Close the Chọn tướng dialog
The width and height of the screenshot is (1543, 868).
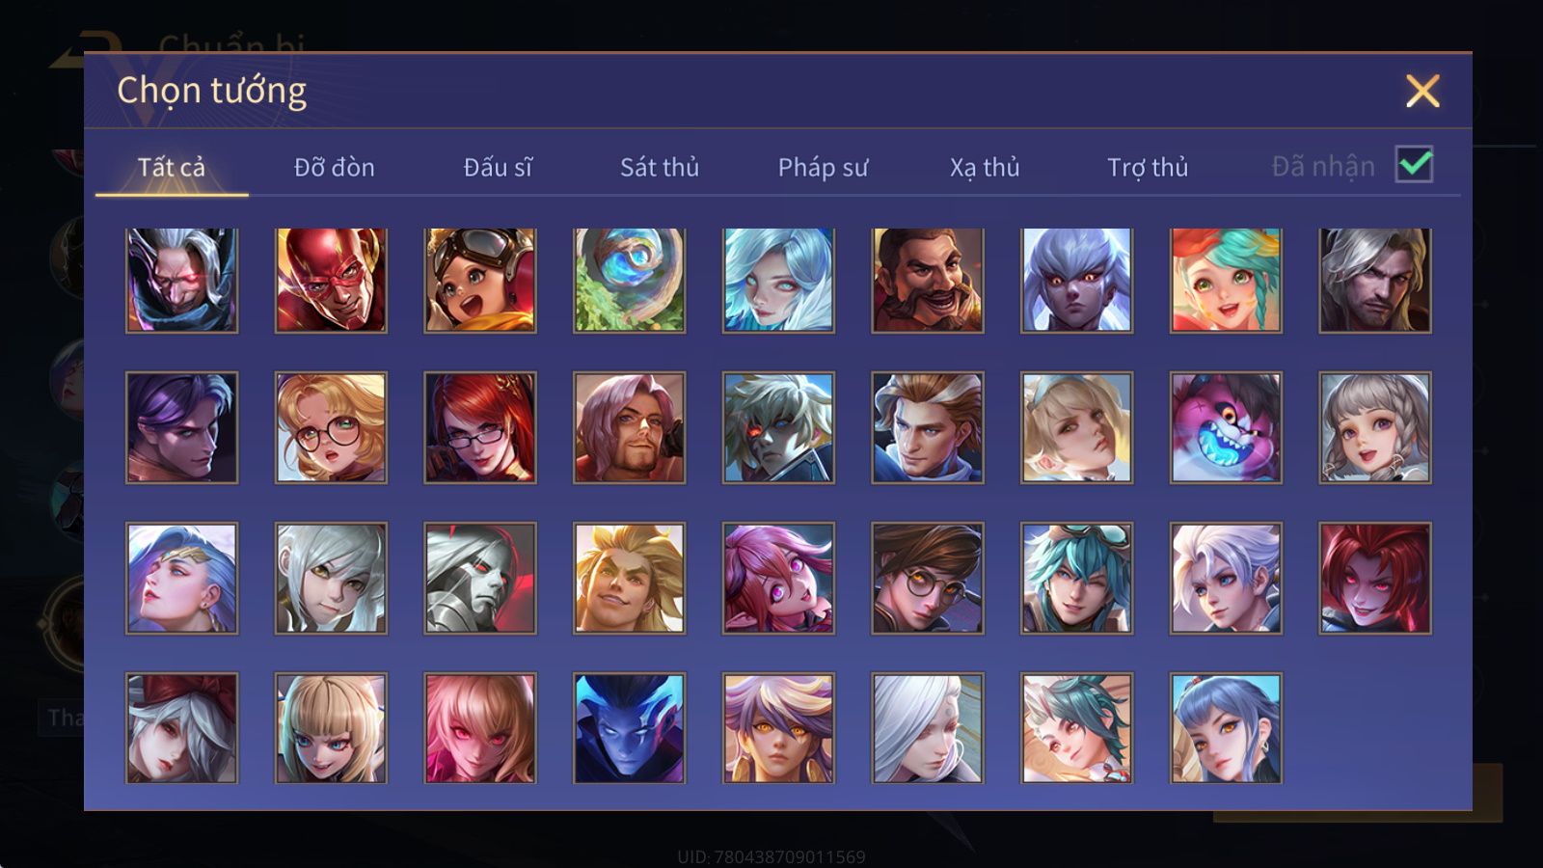pos(1422,92)
